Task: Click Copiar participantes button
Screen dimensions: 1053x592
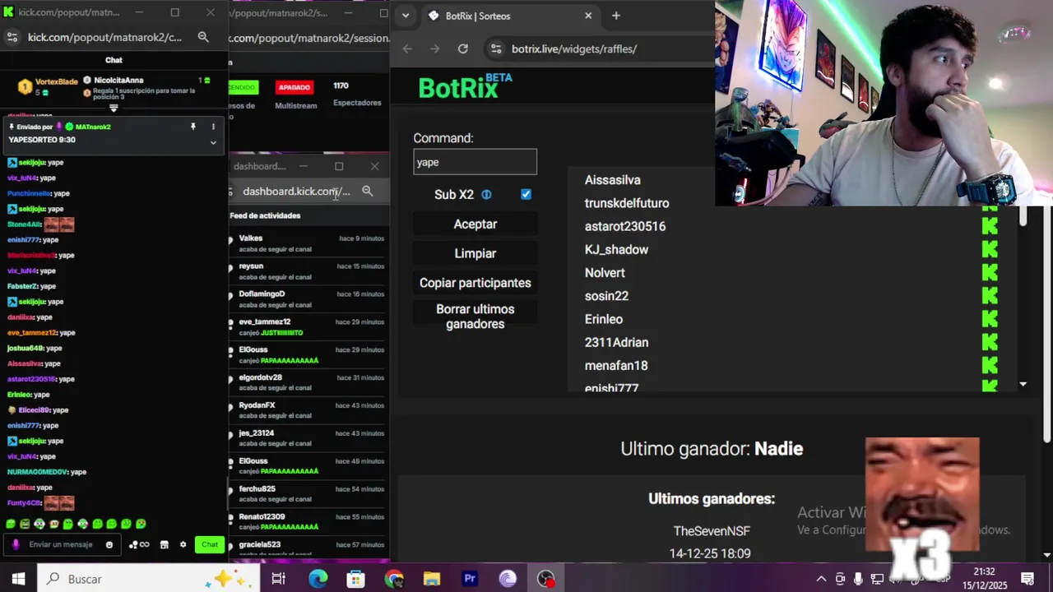Action: tap(475, 283)
